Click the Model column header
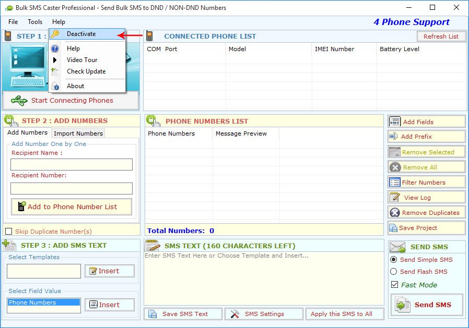Image resolution: width=469 pixels, height=328 pixels. tap(268, 49)
